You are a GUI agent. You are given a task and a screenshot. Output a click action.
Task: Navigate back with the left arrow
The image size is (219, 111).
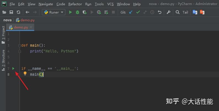(x=27, y=12)
